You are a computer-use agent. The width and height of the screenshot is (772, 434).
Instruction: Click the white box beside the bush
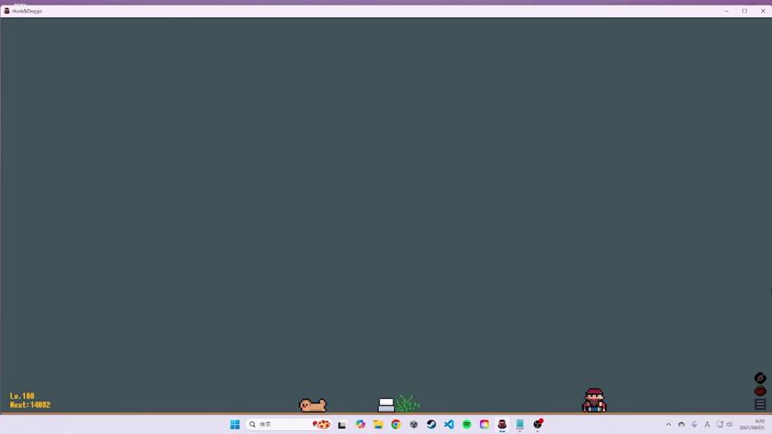386,404
